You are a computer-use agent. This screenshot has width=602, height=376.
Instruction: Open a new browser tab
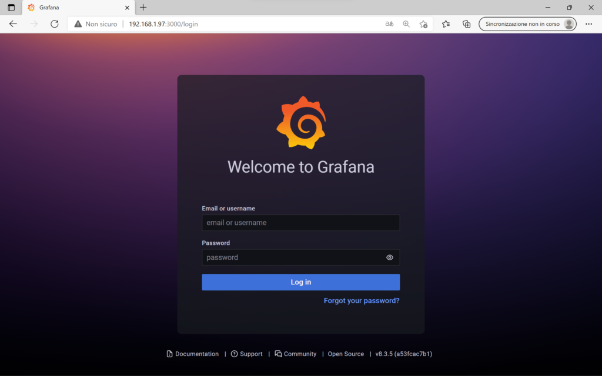point(143,8)
